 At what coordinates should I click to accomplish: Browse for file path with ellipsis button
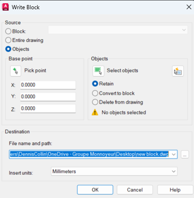(x=185, y=154)
